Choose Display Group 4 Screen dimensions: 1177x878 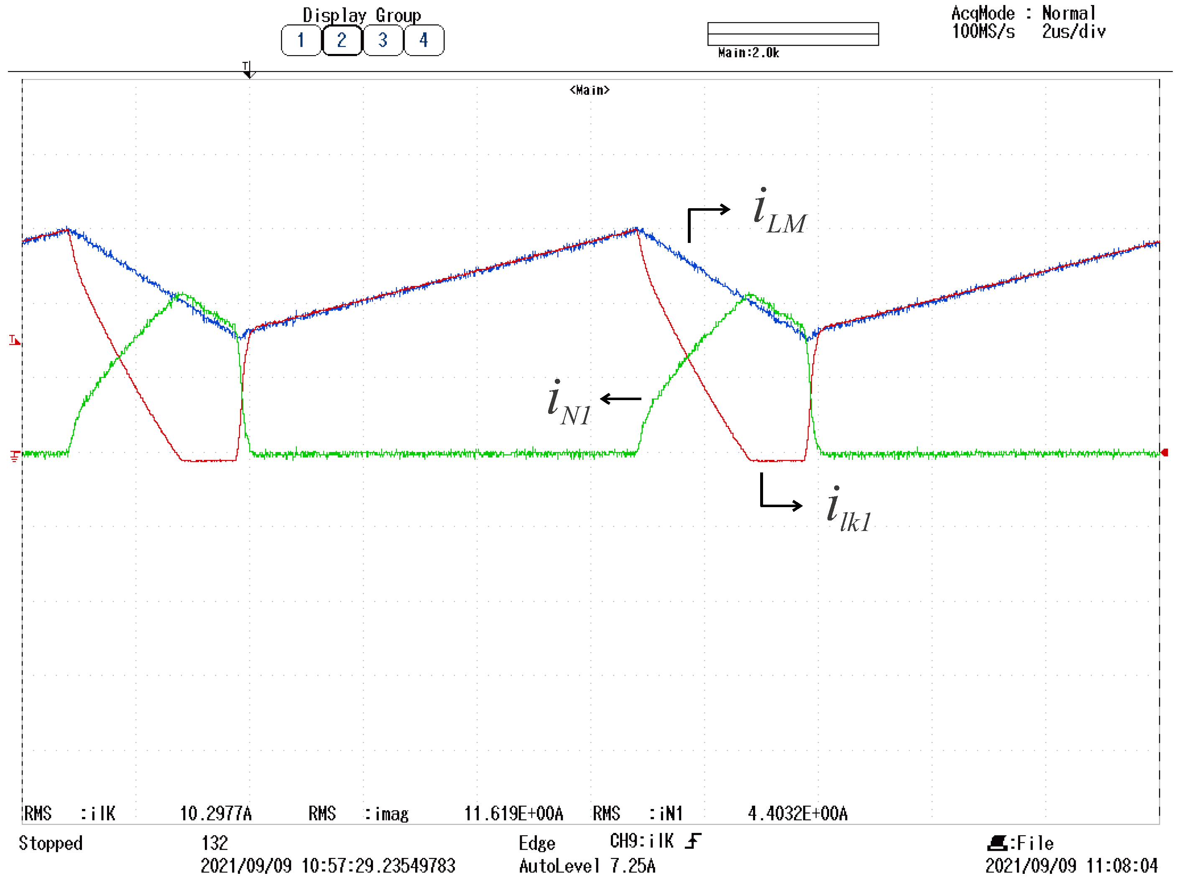coord(424,41)
